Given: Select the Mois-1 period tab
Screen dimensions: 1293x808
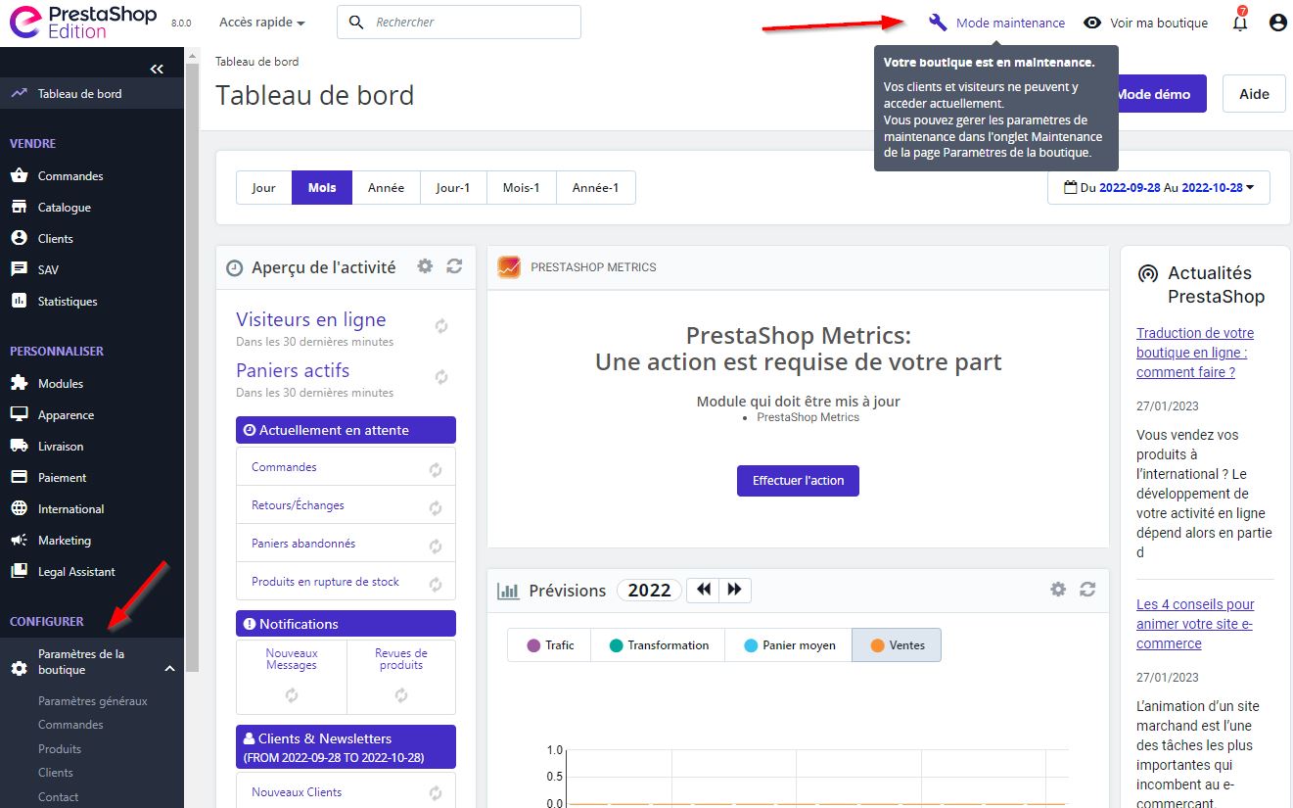Looking at the screenshot, I should click(x=521, y=188).
